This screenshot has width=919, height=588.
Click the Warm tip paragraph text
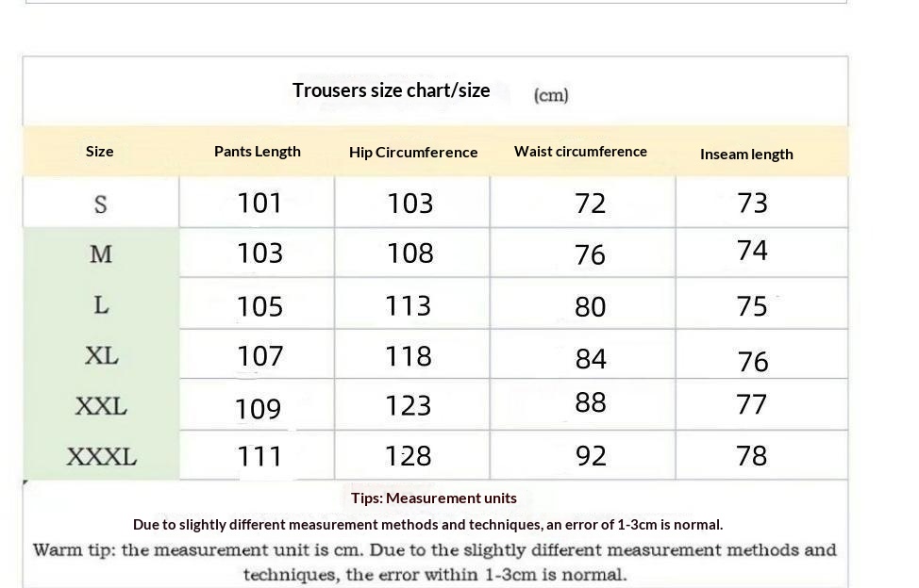point(435,562)
